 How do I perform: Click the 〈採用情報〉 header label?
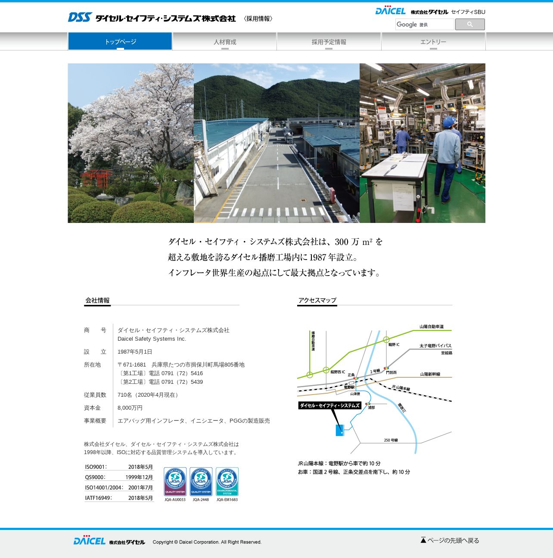click(x=258, y=19)
